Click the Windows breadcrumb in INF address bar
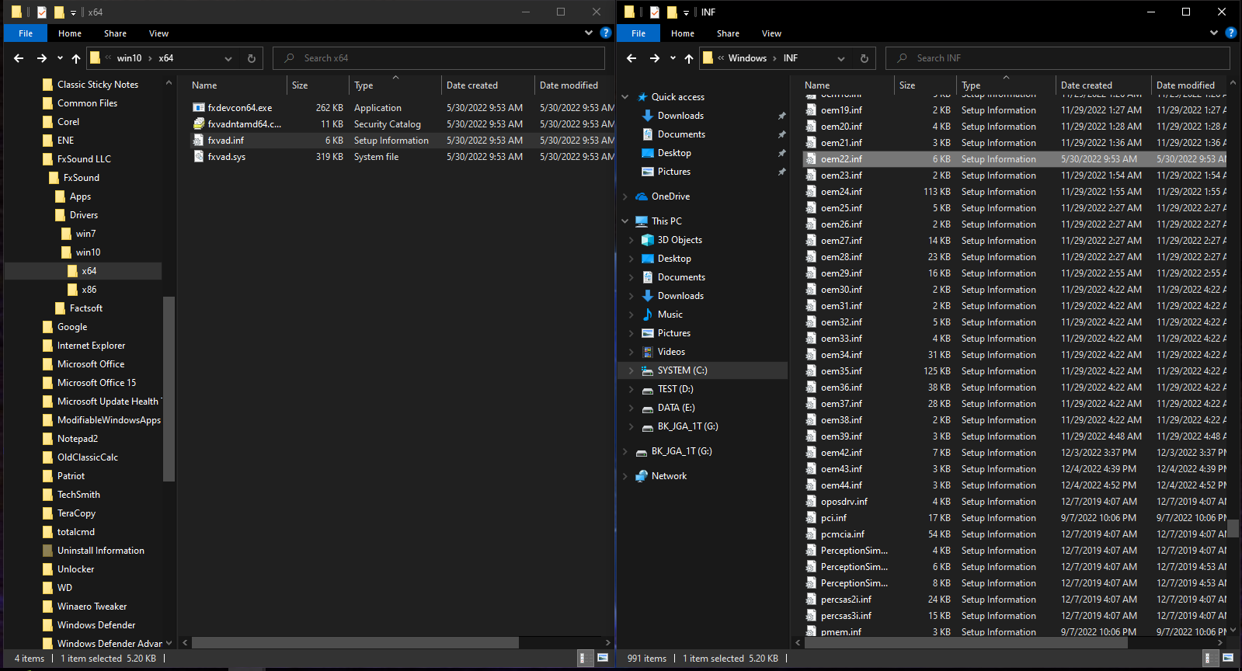This screenshot has width=1242, height=671. tap(747, 58)
